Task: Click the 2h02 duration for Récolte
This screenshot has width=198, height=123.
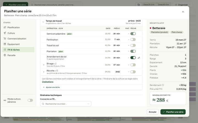Action: point(118,72)
